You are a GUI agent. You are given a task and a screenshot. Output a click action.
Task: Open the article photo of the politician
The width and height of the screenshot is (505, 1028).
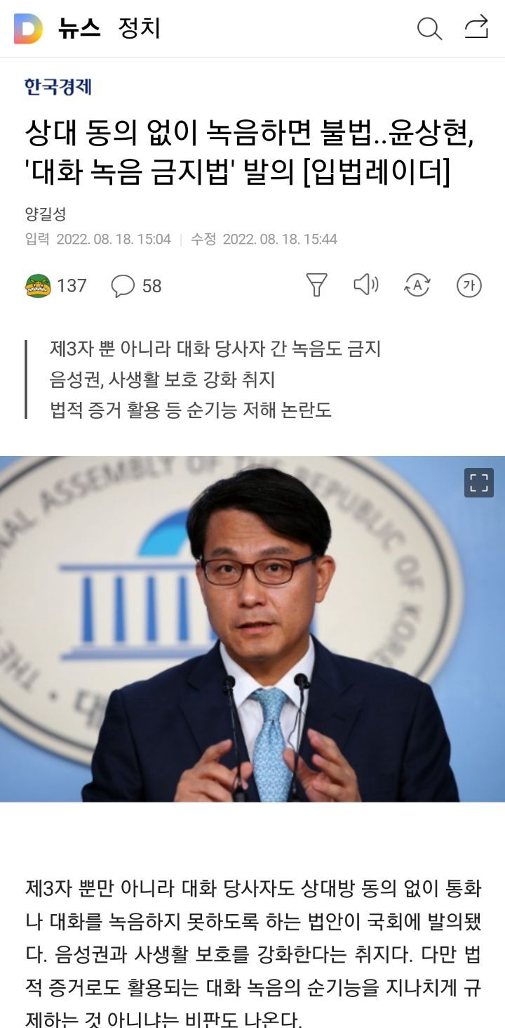252,629
